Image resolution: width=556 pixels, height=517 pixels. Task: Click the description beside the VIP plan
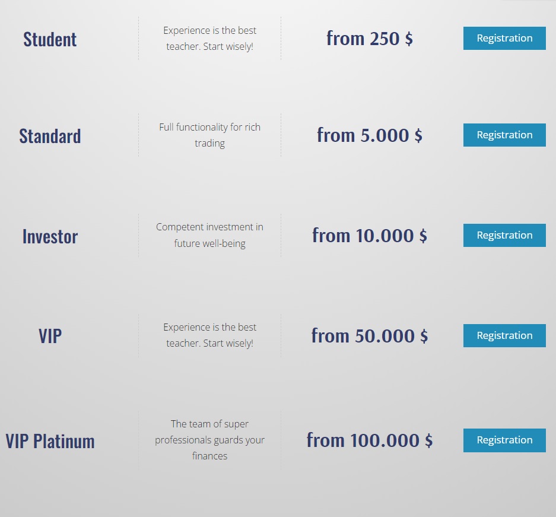click(209, 335)
